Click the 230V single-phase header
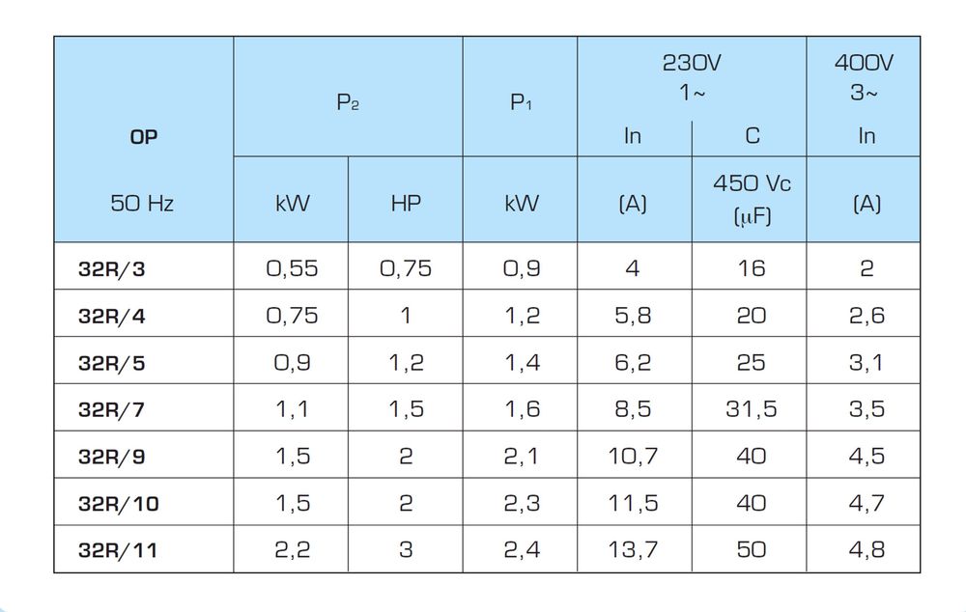Image resolution: width=966 pixels, height=612 pixels. [x=692, y=77]
